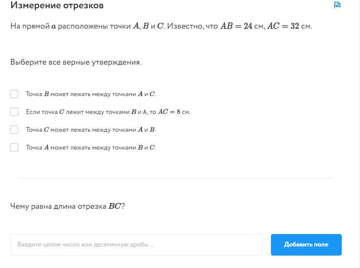
Task: Click the heading 'Измерение отрезков'
Action: coord(57,5)
